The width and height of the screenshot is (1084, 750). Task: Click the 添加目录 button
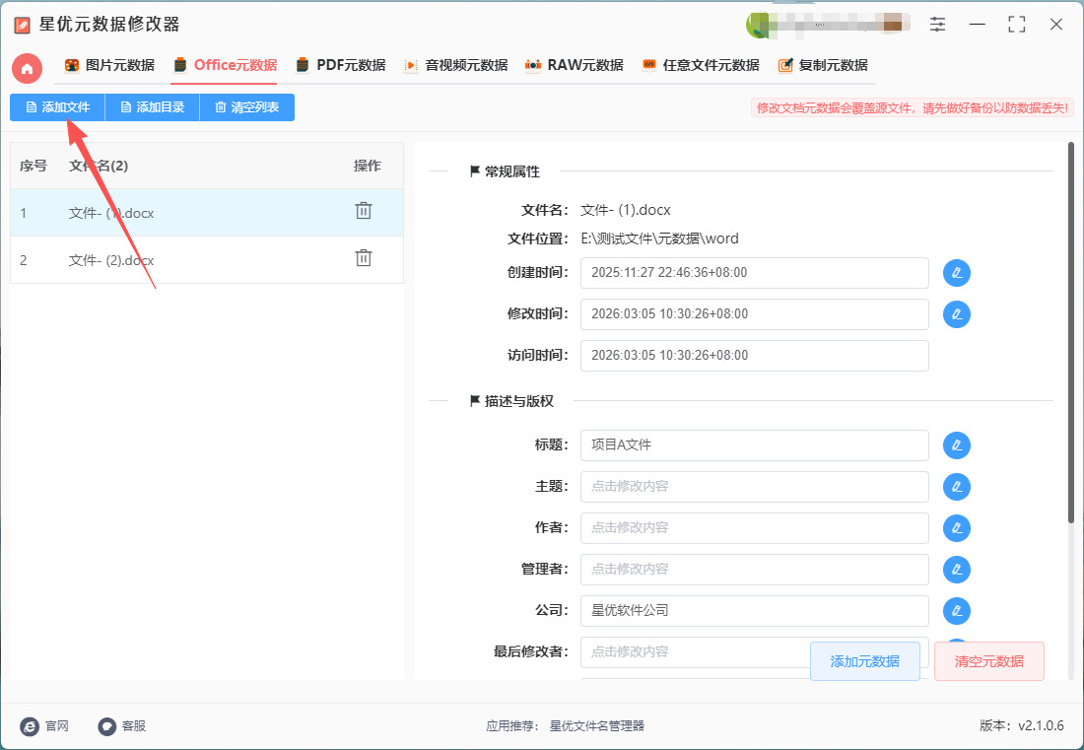pos(152,107)
